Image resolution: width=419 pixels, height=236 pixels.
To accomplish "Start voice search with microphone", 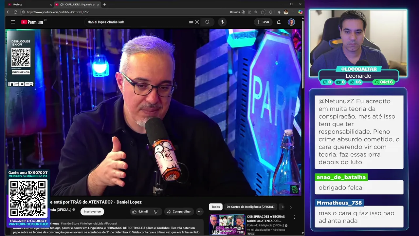I will point(222,22).
